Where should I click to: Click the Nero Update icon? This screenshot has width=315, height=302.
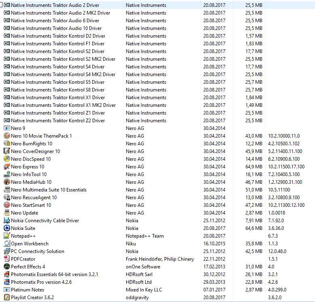pyautogui.click(x=7, y=213)
